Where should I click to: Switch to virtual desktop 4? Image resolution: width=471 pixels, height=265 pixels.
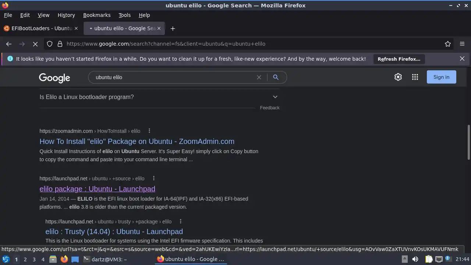[x=43, y=259]
